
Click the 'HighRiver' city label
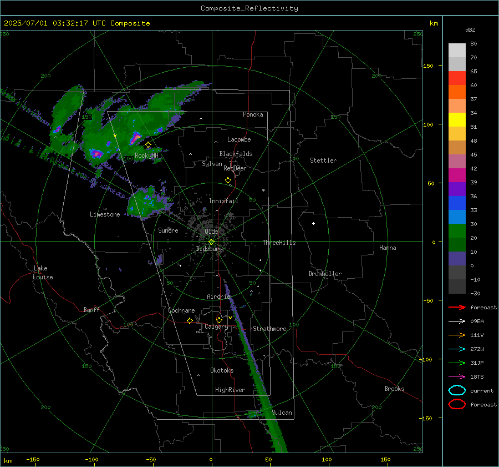[x=230, y=390]
